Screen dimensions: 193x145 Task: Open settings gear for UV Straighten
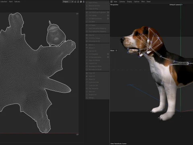click(108, 54)
